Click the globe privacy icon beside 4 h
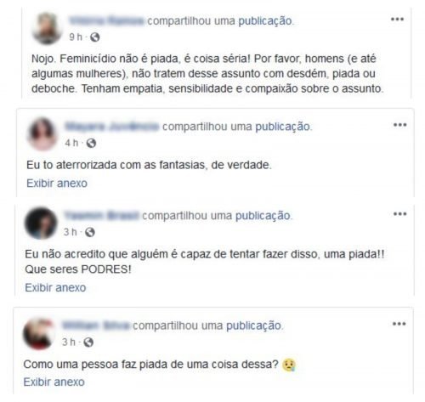Screen dimensions: 425x402 pyautogui.click(x=91, y=143)
